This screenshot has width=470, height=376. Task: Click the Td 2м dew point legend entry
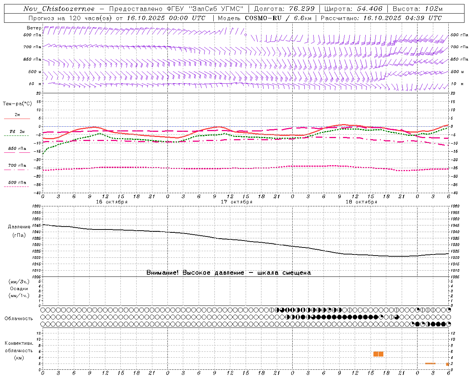(17, 131)
